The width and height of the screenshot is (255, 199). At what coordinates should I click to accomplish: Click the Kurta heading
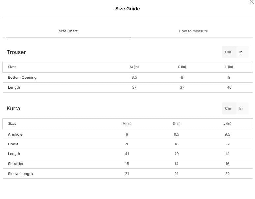click(13, 108)
